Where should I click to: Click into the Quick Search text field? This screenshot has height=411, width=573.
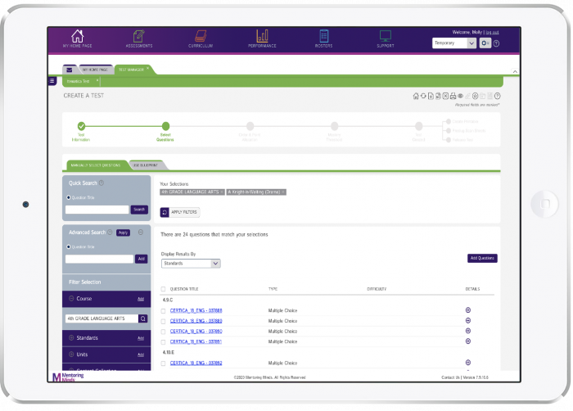pyautogui.click(x=97, y=210)
